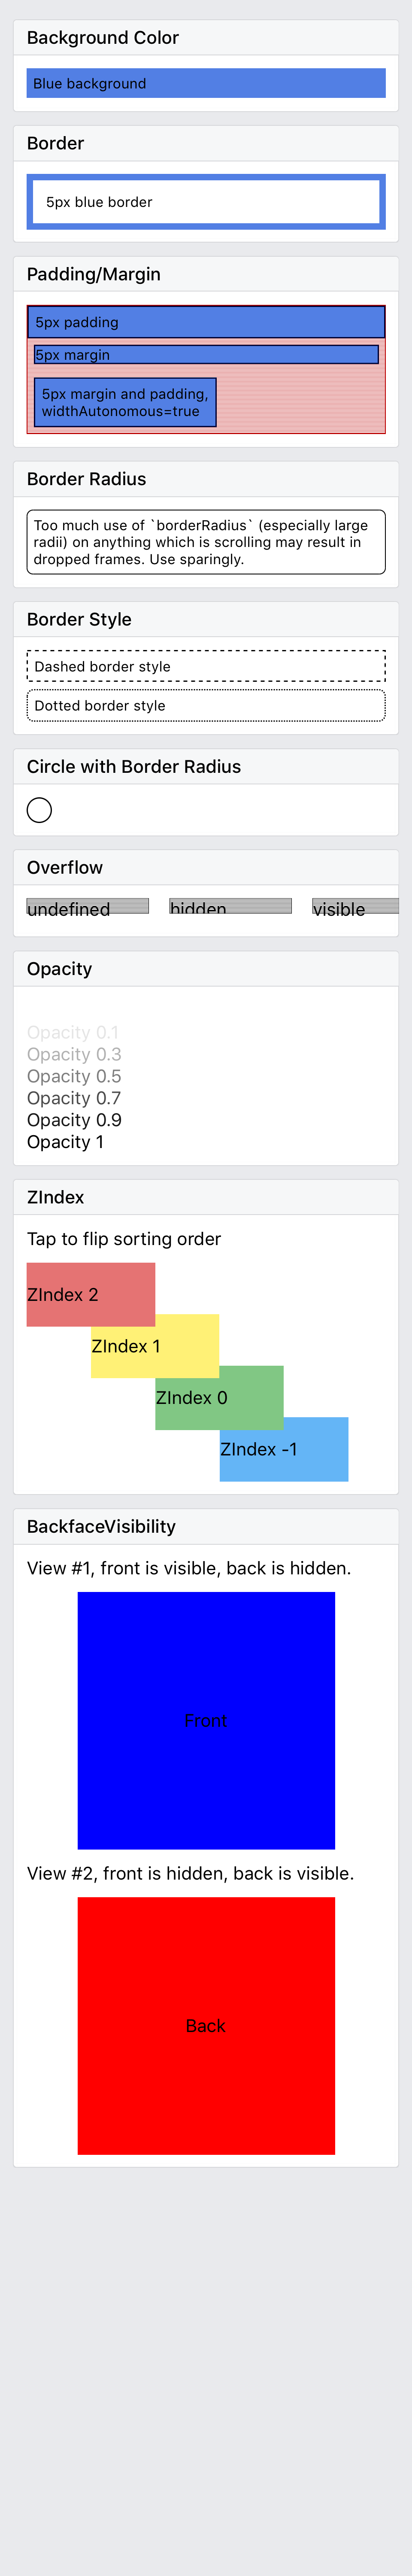Image resolution: width=412 pixels, height=2576 pixels.
Task: Click the circle with border radius
Action: tap(39, 810)
